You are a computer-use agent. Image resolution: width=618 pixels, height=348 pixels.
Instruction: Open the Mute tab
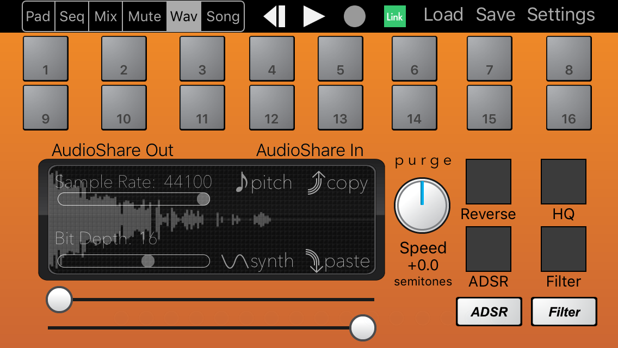pos(145,16)
